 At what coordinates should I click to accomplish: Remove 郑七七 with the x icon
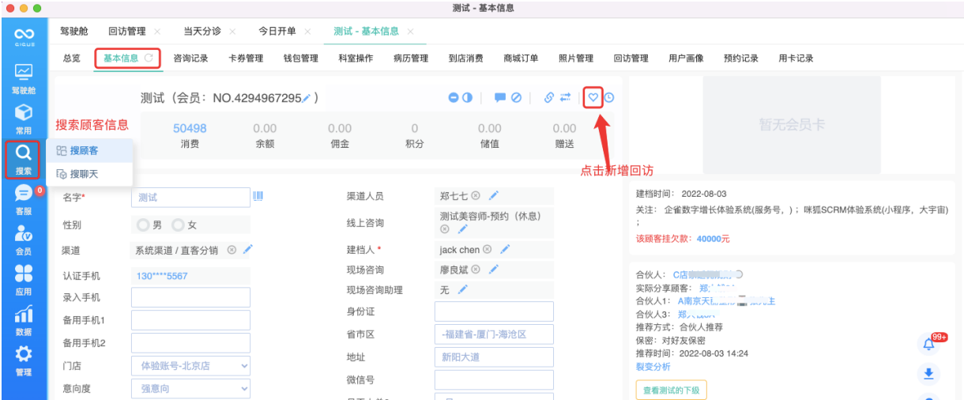pyautogui.click(x=476, y=196)
